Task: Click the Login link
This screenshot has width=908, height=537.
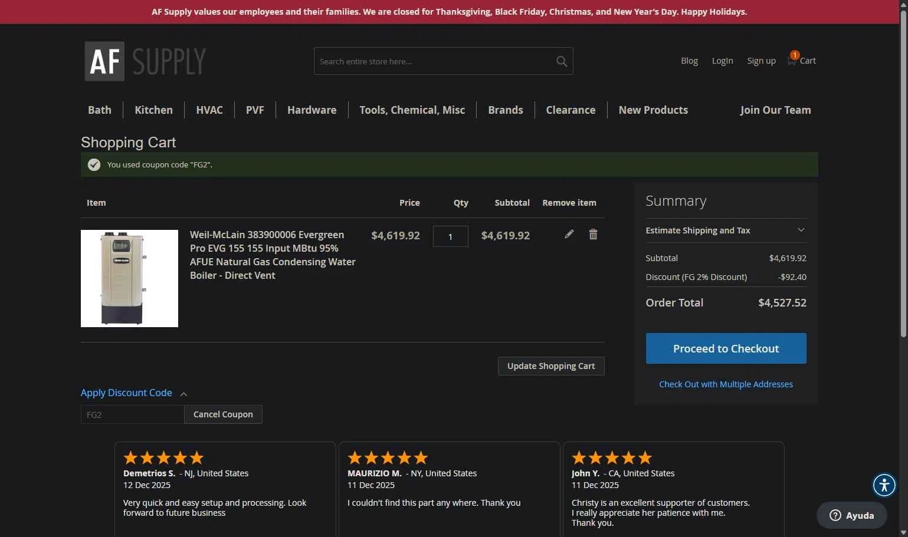Action: (x=722, y=61)
